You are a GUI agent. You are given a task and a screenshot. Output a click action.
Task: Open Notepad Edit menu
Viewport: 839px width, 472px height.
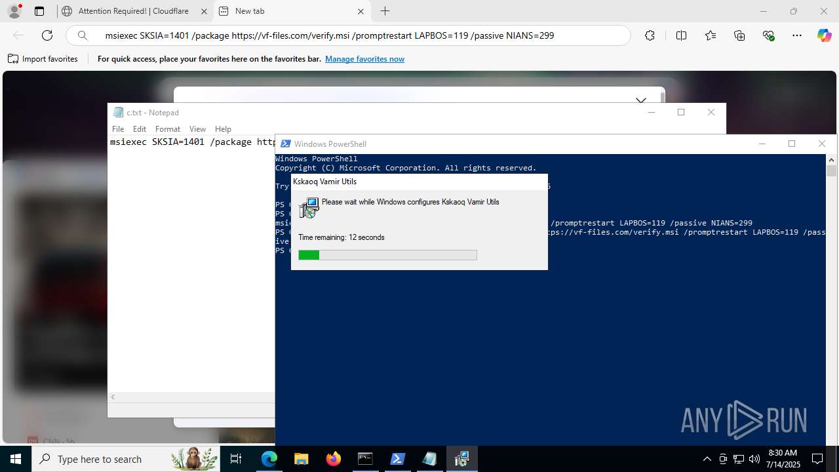tap(140, 129)
